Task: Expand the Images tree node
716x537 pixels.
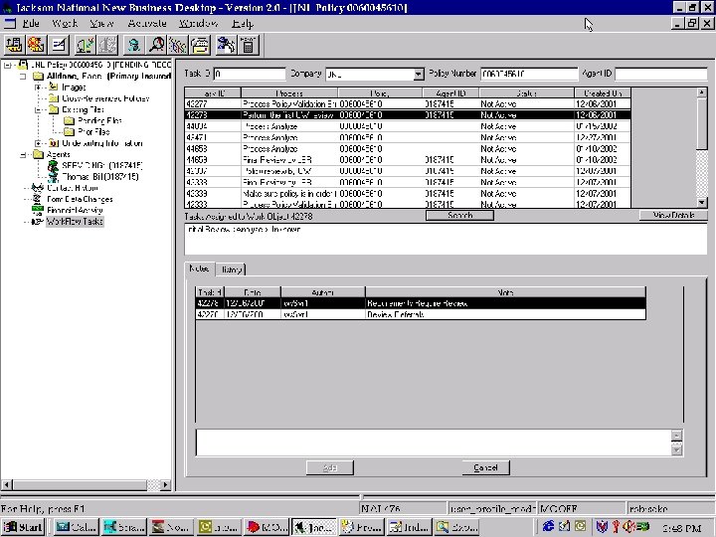Action: pyautogui.click(x=39, y=87)
